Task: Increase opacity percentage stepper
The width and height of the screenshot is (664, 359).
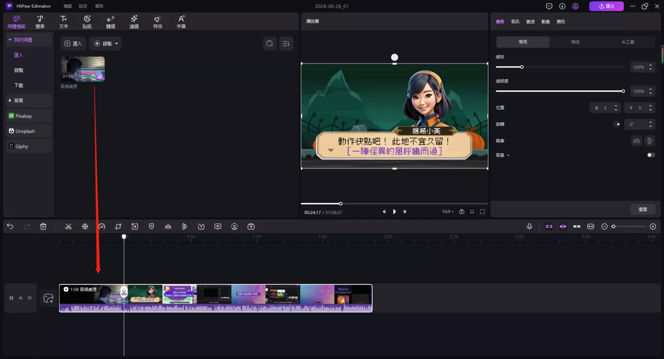Action: (651, 89)
